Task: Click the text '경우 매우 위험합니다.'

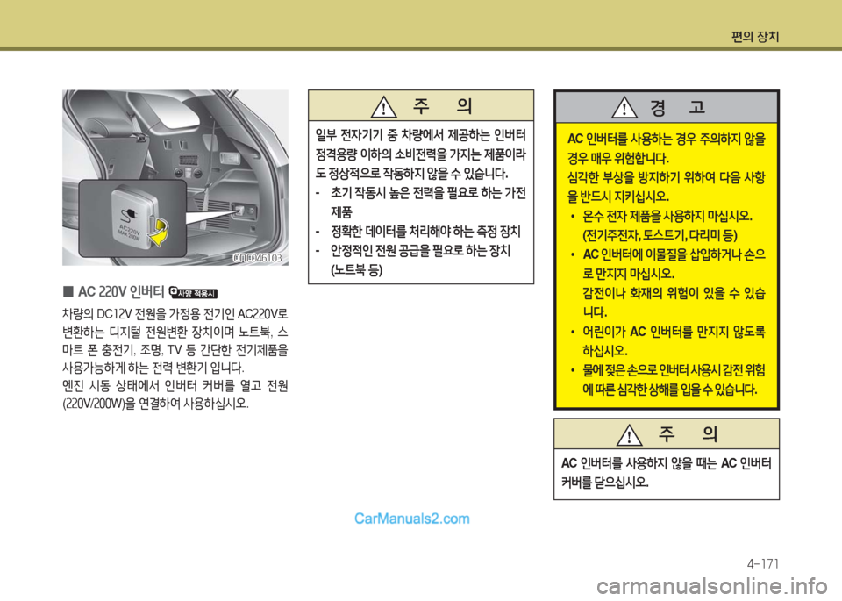Action: 618,159
